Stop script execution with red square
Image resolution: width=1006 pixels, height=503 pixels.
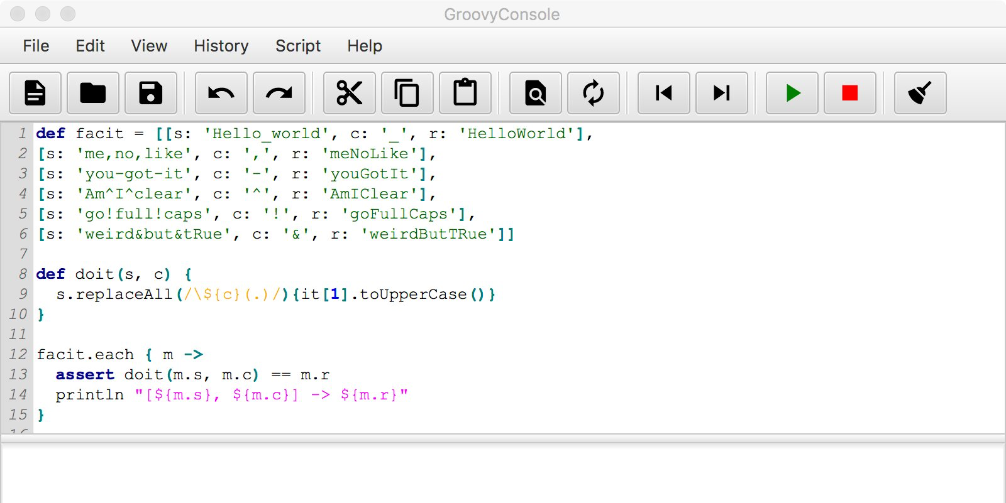coord(850,93)
